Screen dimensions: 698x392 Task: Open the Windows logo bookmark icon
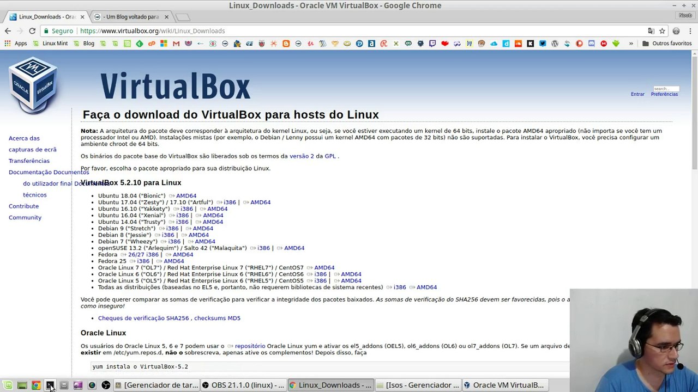pyautogui.click(x=164, y=44)
